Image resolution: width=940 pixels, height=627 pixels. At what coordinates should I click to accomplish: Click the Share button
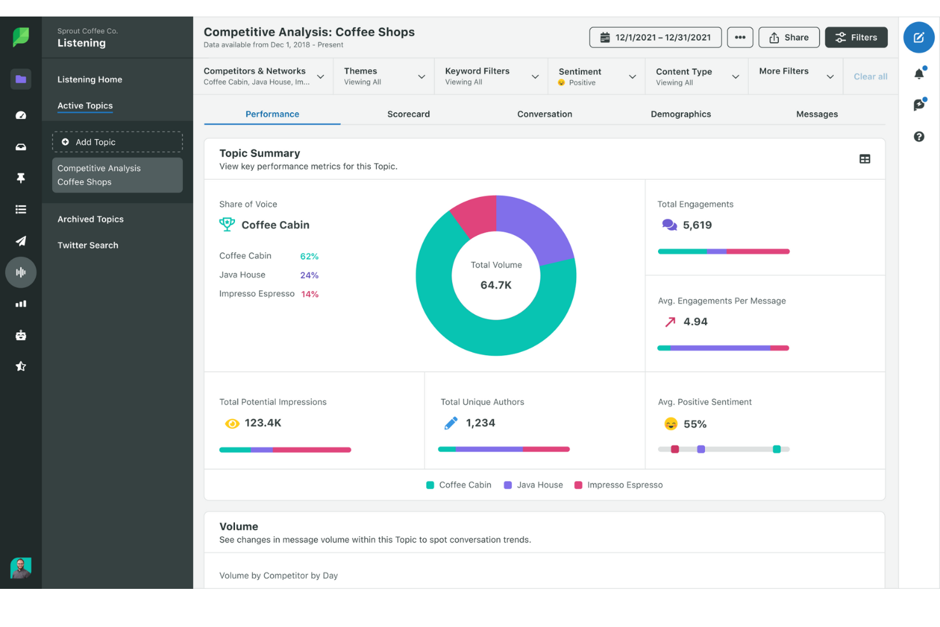click(789, 37)
